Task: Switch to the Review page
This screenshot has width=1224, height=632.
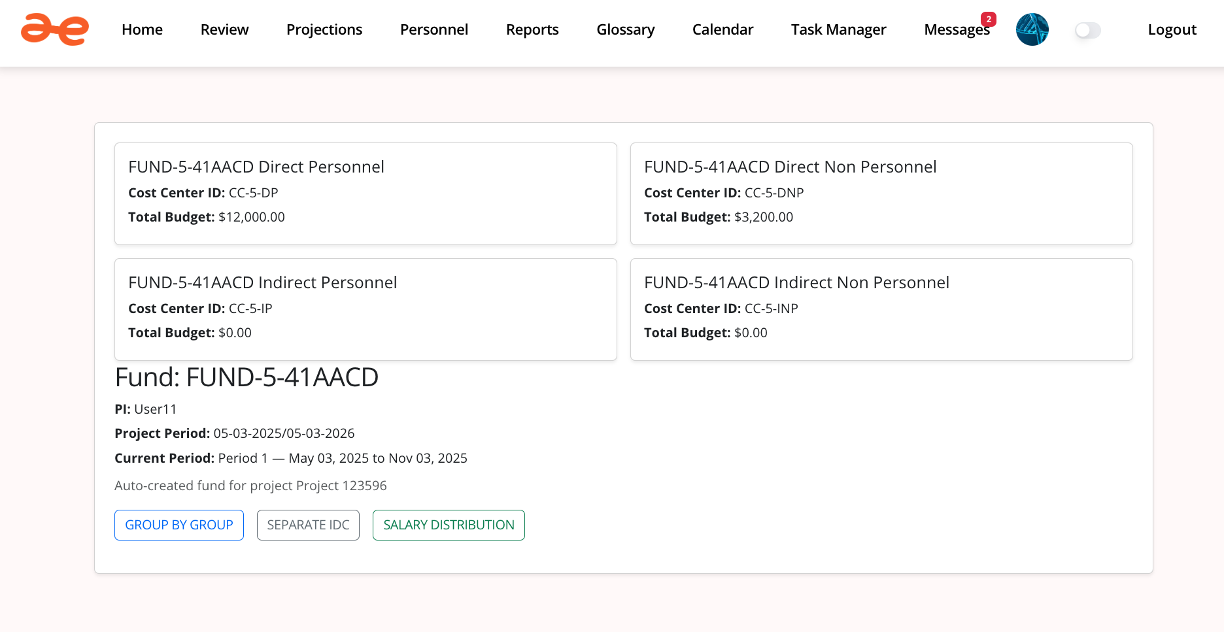Action: [224, 29]
